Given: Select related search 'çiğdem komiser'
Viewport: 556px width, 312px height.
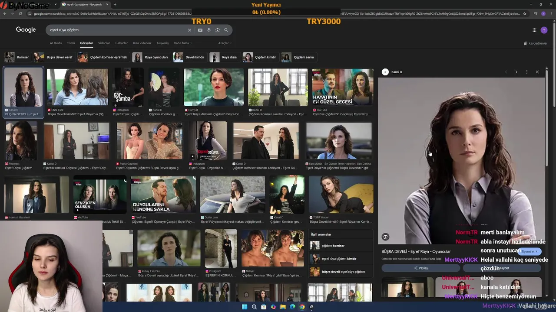Looking at the screenshot, I should (341, 246).
